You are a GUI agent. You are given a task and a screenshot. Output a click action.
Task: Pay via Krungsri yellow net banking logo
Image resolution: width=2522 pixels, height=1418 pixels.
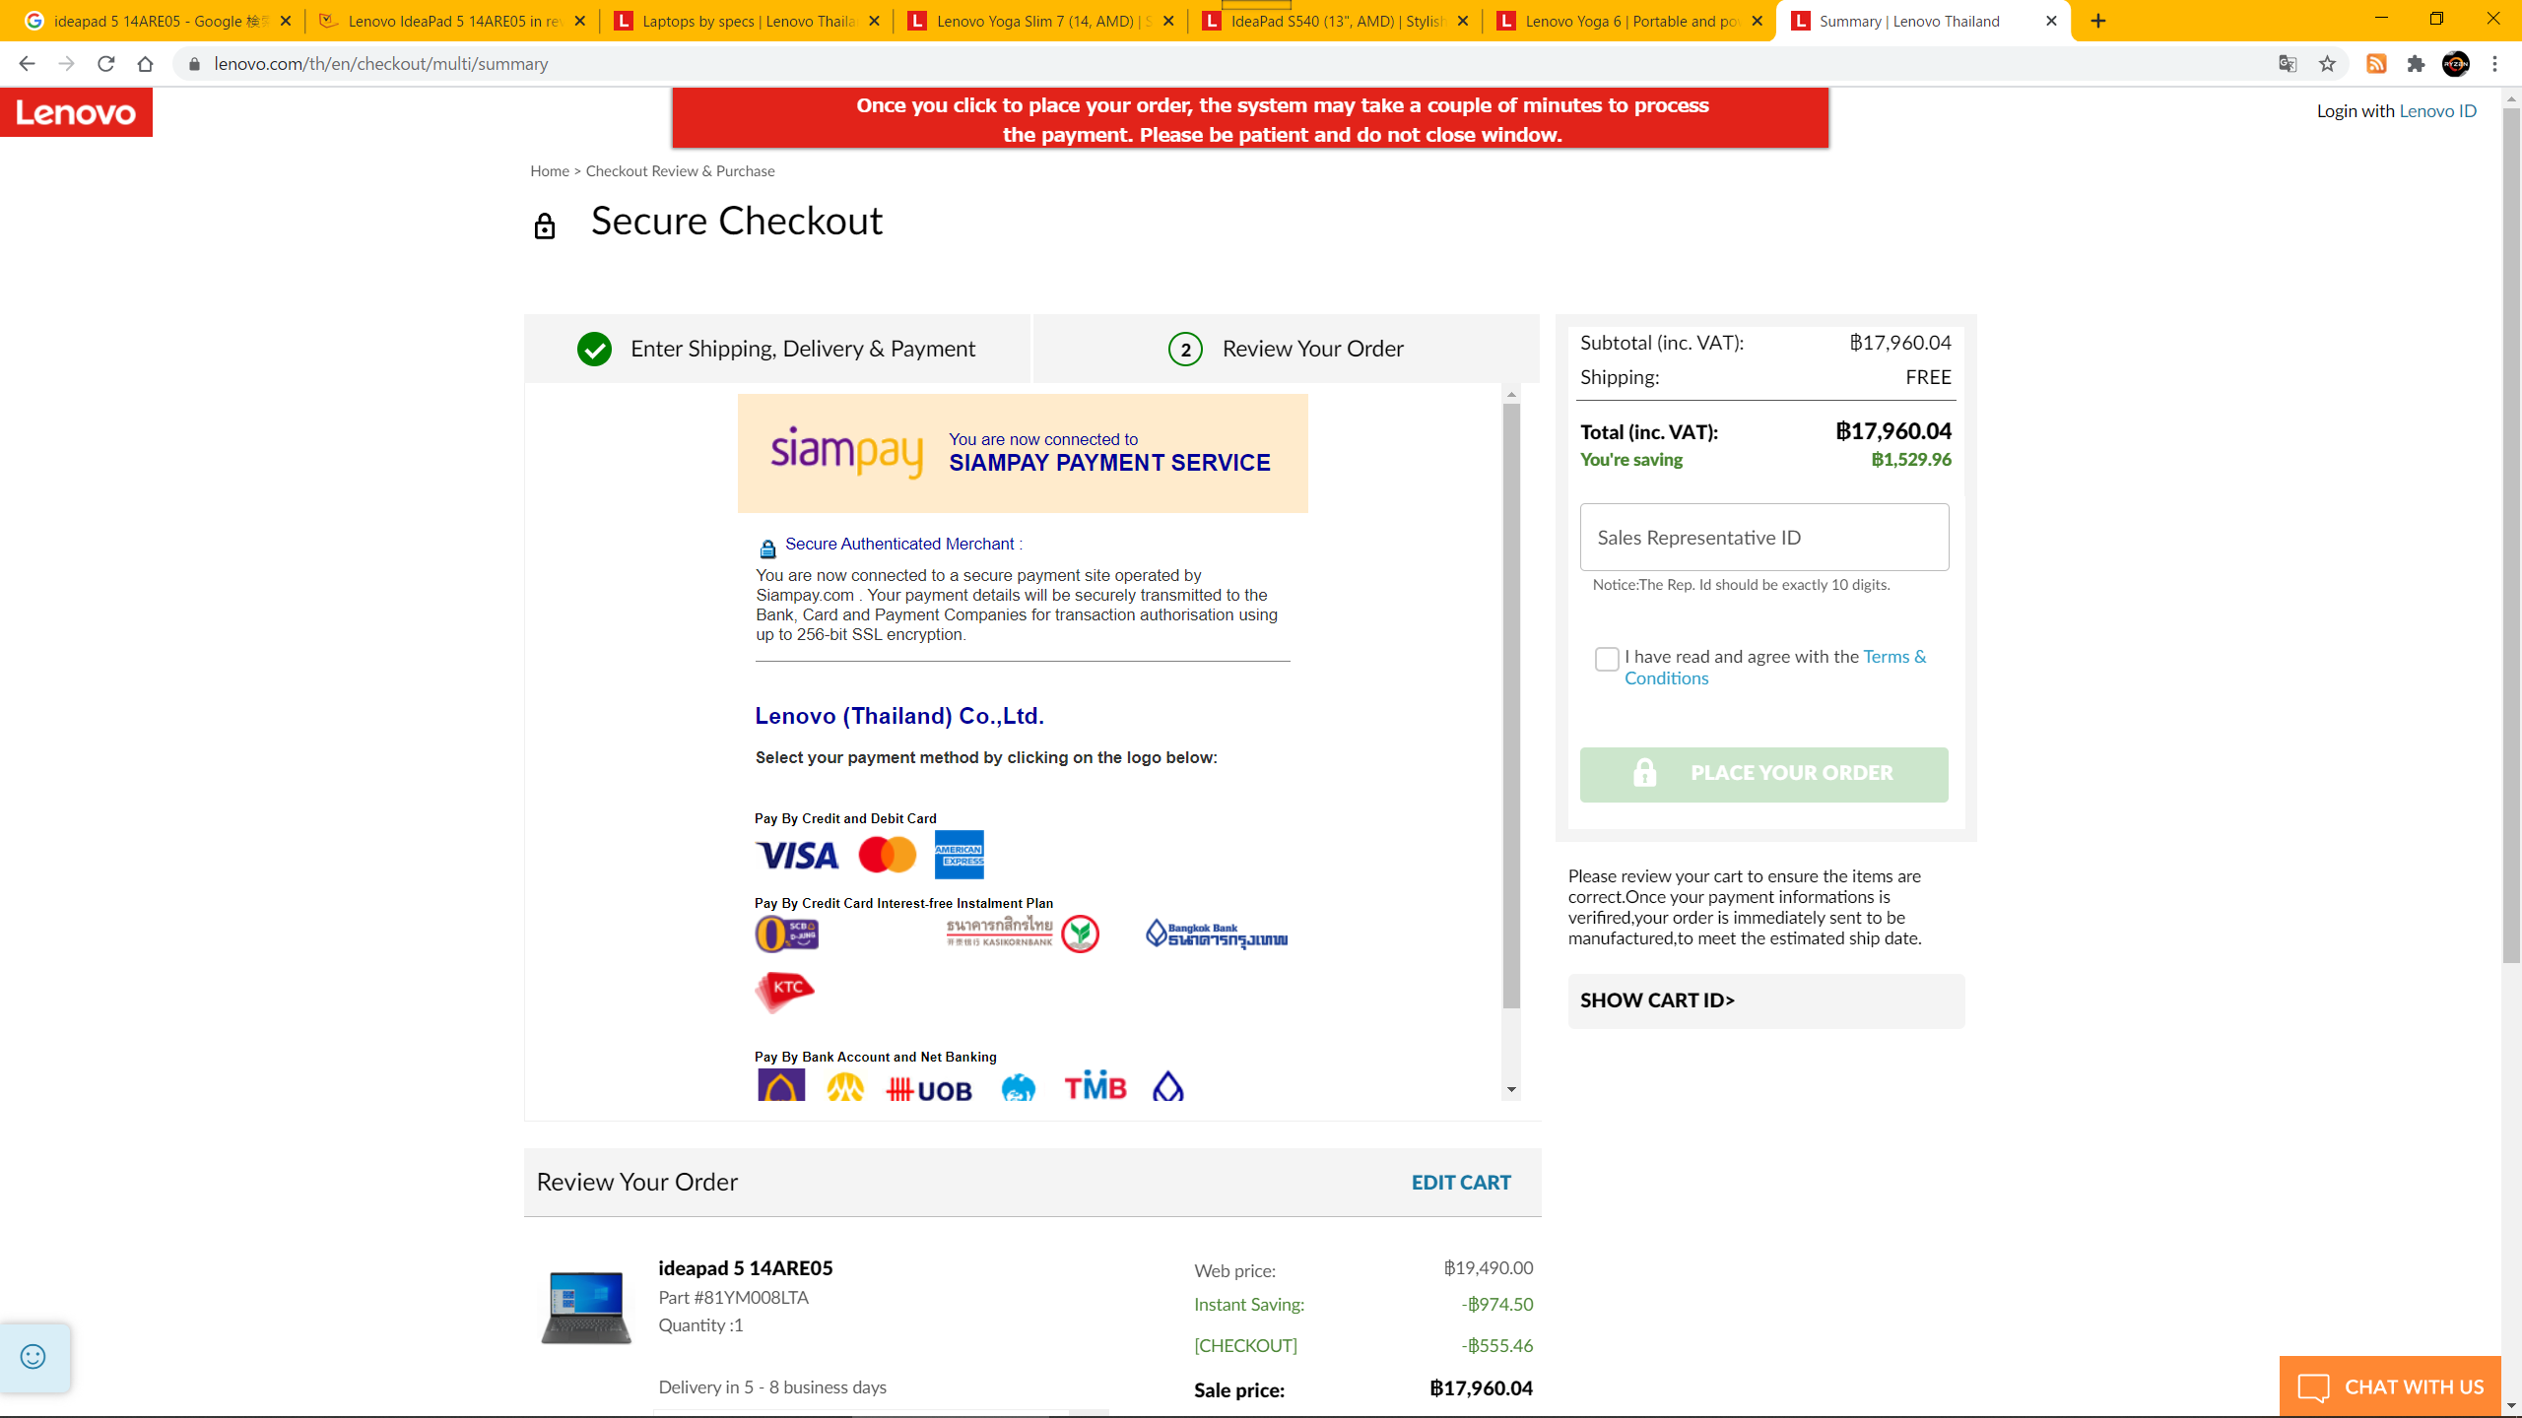coord(845,1087)
